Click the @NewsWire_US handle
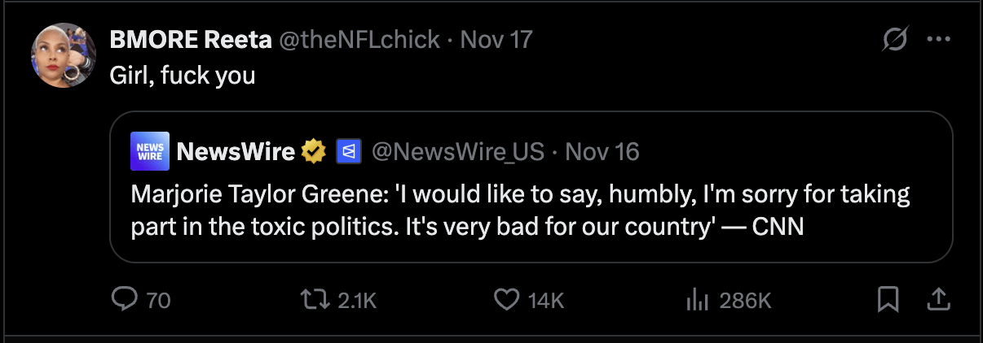This screenshot has height=343, width=983. [x=457, y=151]
